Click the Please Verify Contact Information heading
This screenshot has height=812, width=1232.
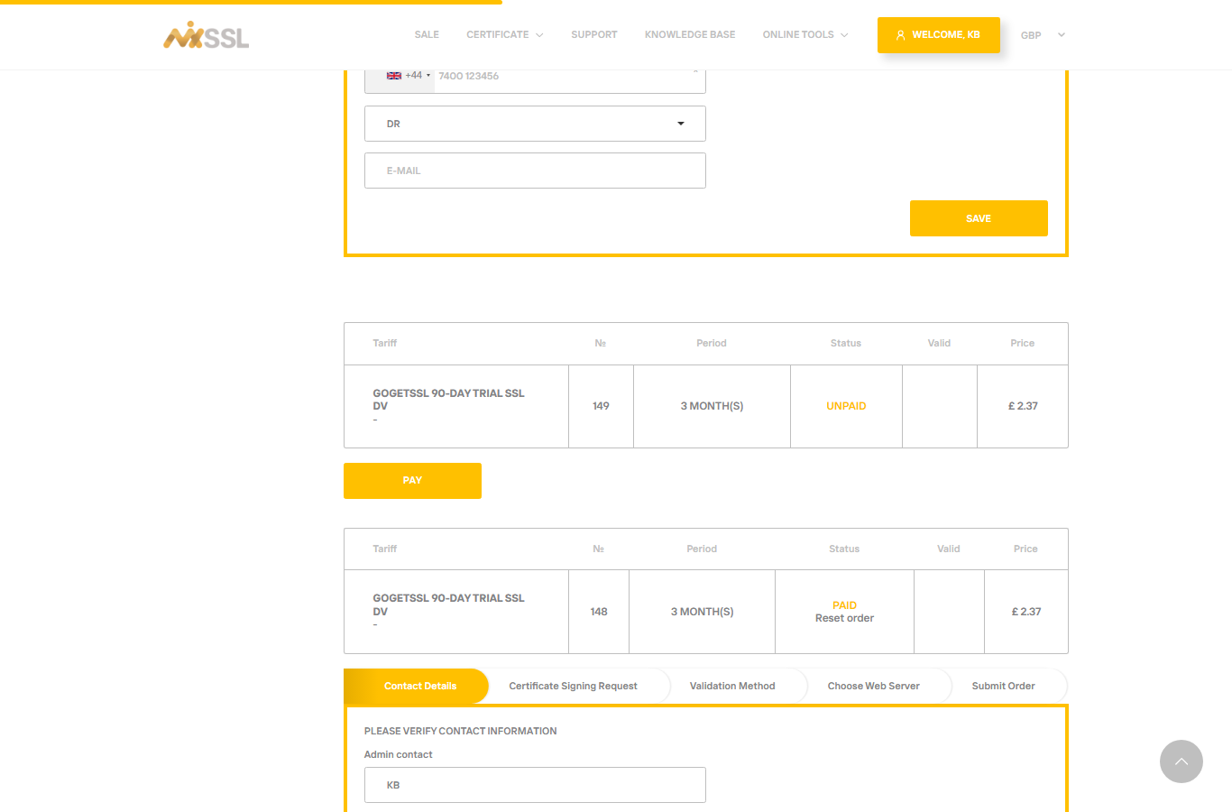tap(460, 731)
